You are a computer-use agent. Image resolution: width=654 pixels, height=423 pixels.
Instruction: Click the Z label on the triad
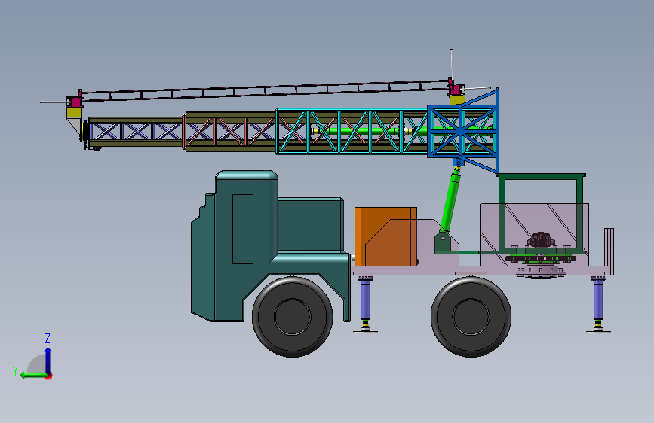tap(48, 338)
